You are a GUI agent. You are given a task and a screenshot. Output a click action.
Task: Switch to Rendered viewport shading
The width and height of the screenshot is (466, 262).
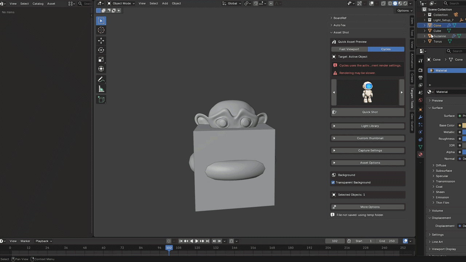point(406,3)
